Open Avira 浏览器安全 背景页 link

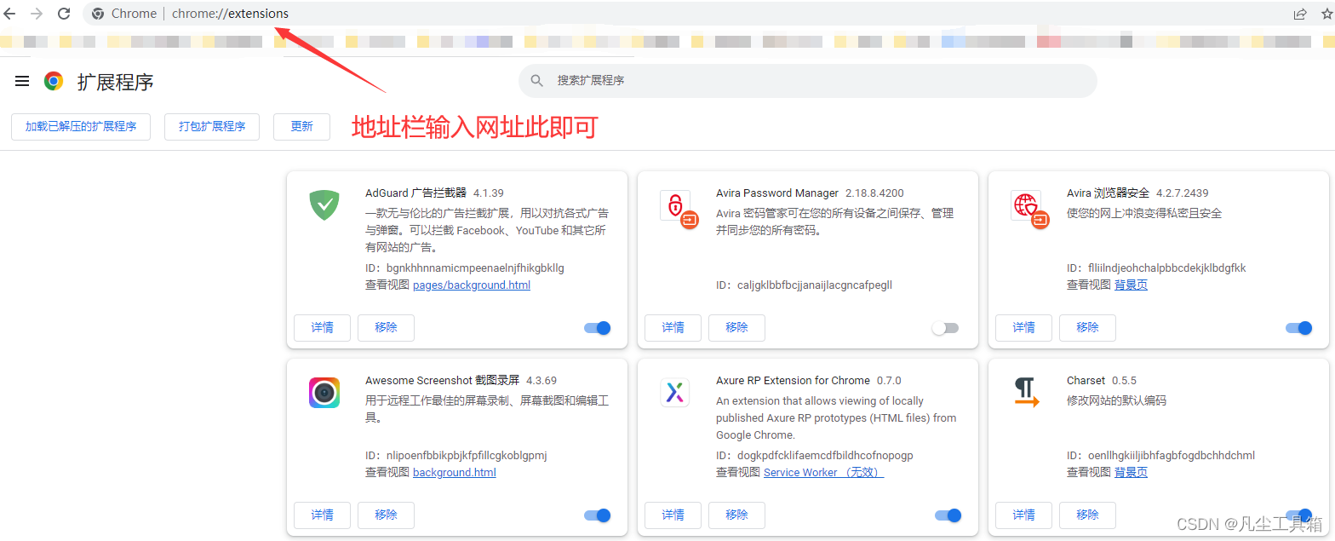1131,285
